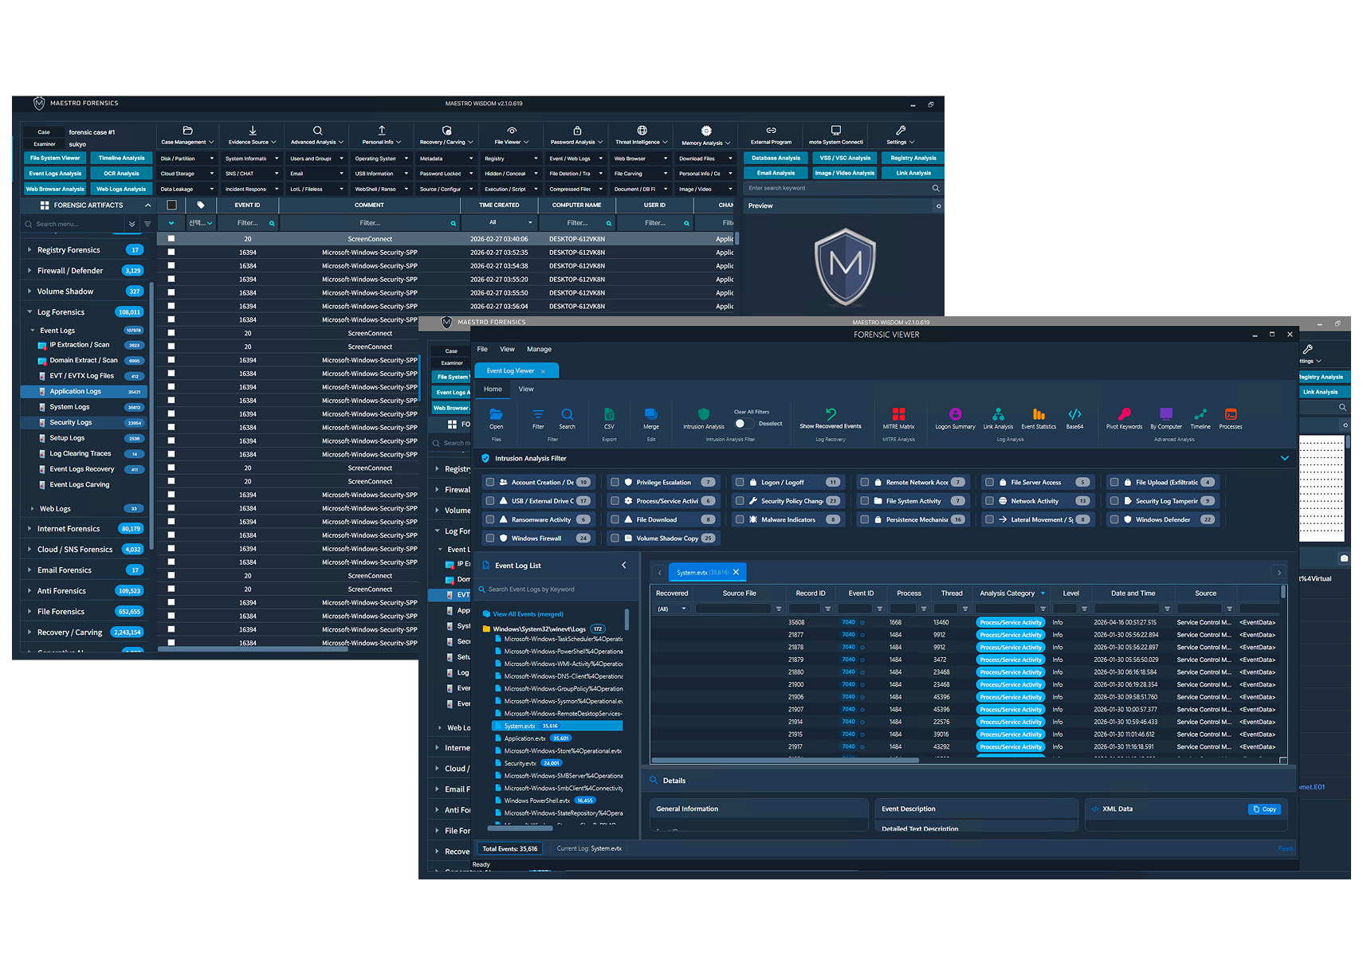Collapse the Log Forensics tree node
Viewport: 1363px width, 975px height.
[x=29, y=312]
